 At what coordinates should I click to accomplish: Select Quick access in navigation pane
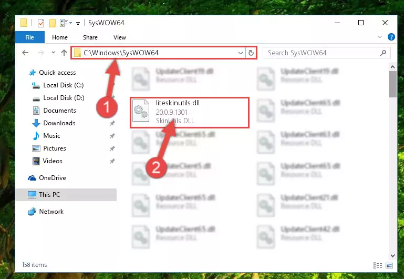(57, 73)
